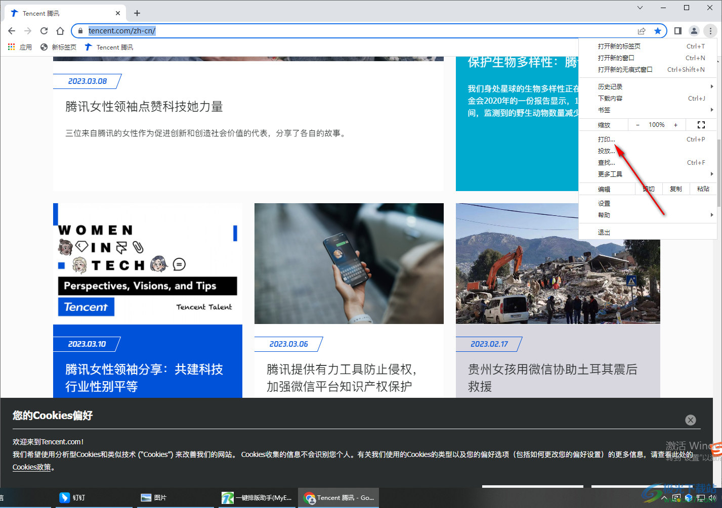
Task: Enter fullscreen mode icon
Action: click(701, 125)
